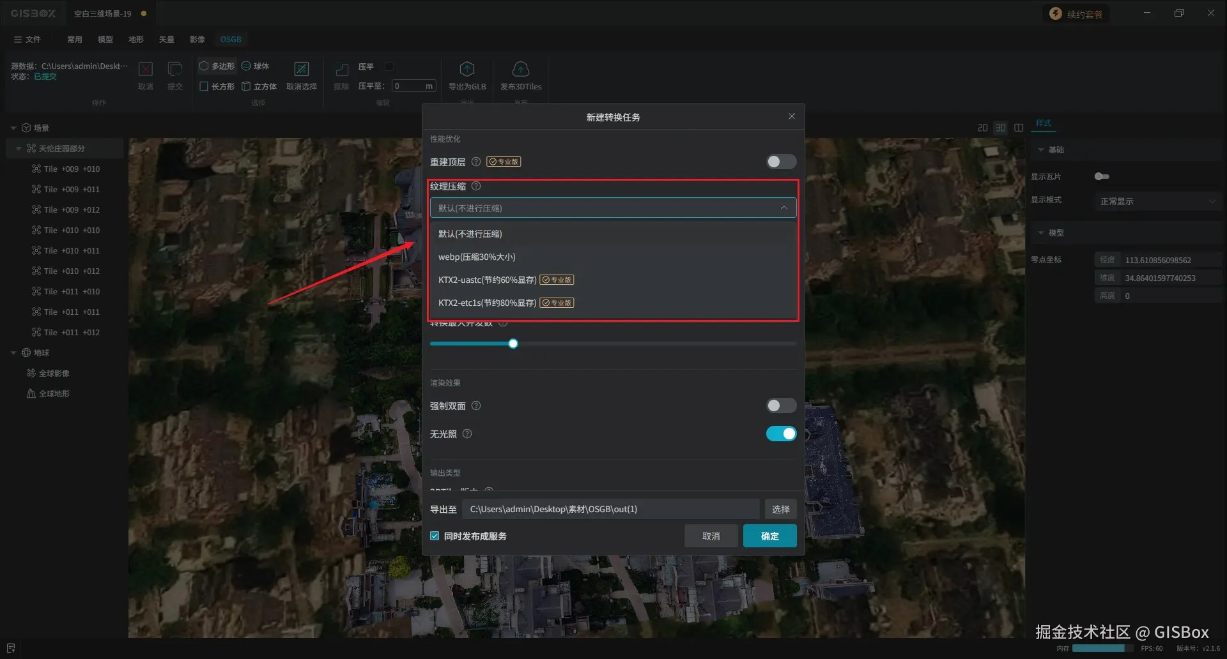
Task: Click the 经度 value field
Action: click(1170, 260)
